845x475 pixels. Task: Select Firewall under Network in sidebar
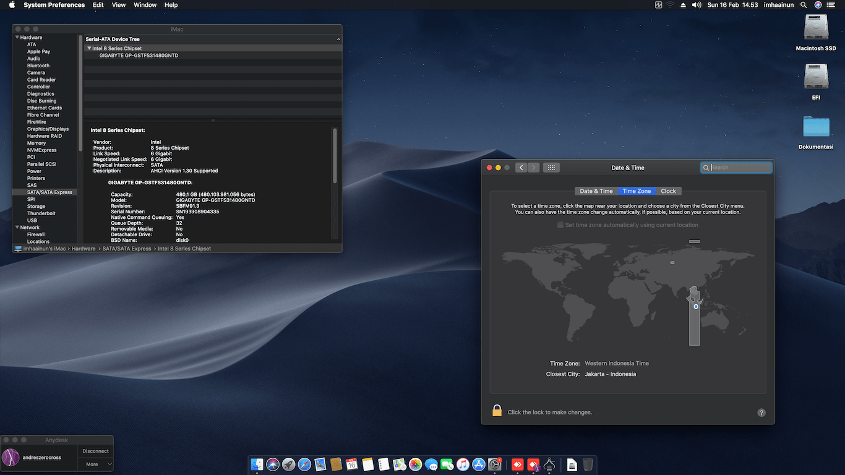coord(36,235)
